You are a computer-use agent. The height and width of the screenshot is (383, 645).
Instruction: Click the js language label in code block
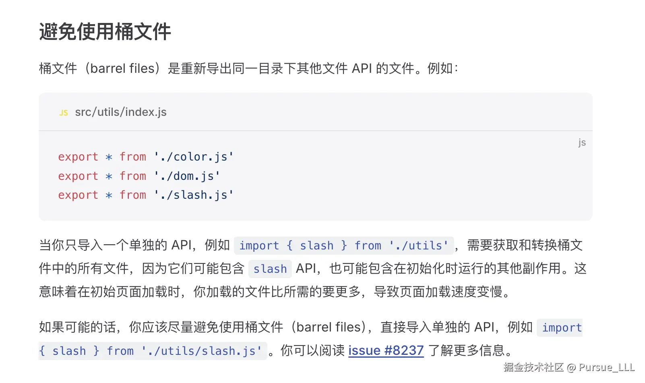pyautogui.click(x=582, y=142)
